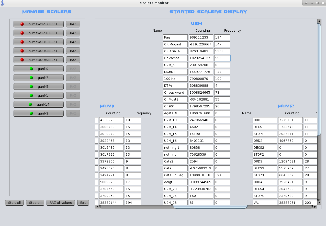Click the doigt name field
The height and width of the screenshot is (226, 326).
pyautogui.click(x=175, y=182)
